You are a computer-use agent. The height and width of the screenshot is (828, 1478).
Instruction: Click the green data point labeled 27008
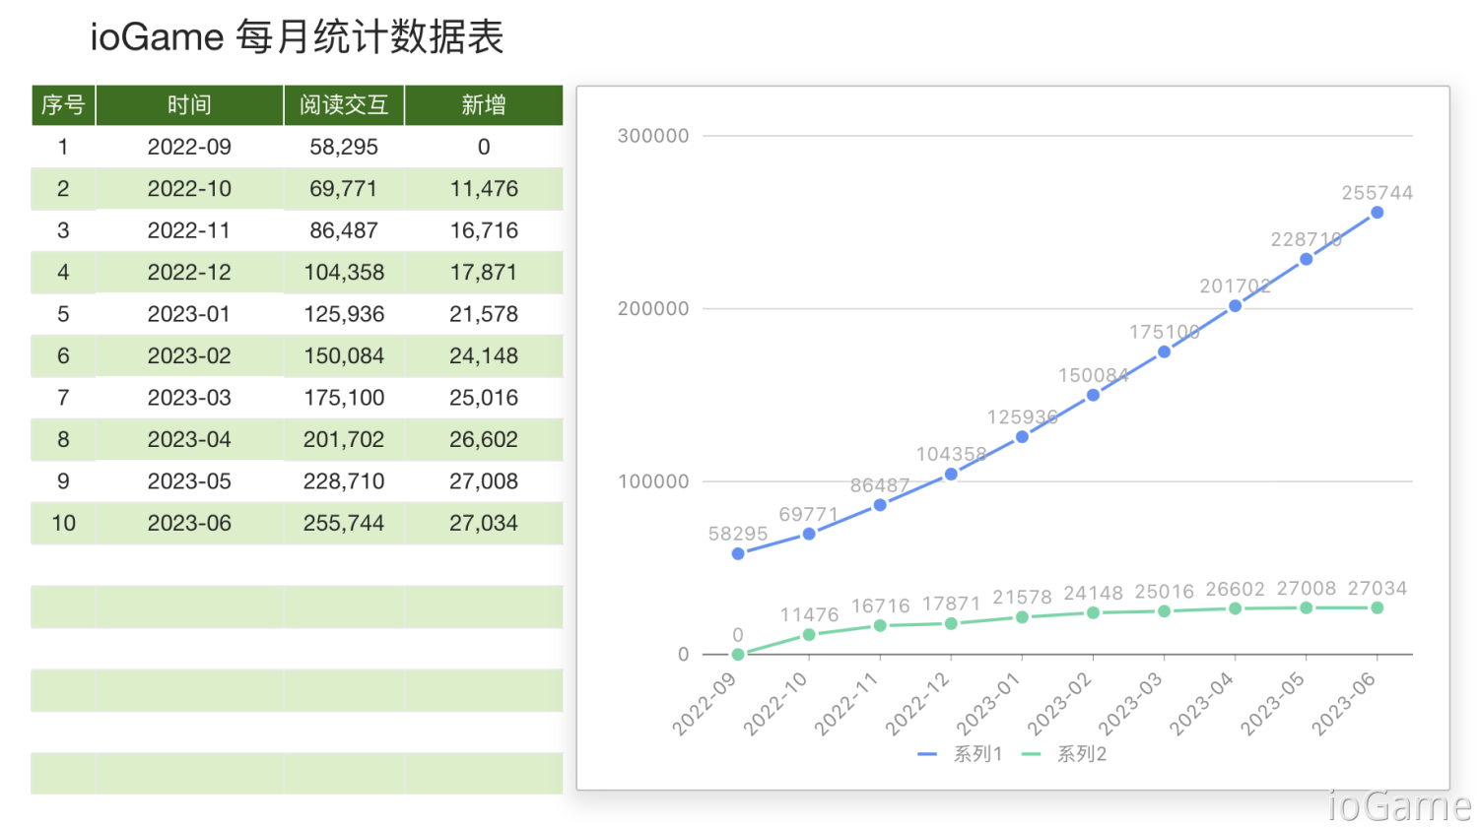[x=1306, y=608]
